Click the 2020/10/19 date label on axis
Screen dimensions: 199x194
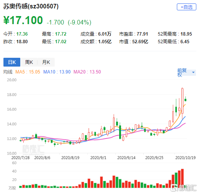[185, 158]
